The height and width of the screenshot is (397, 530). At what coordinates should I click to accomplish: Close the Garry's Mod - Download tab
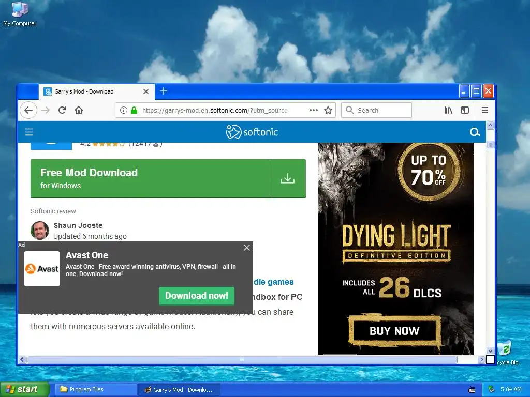tap(145, 91)
